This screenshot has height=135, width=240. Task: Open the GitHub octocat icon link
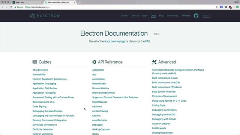196,16
